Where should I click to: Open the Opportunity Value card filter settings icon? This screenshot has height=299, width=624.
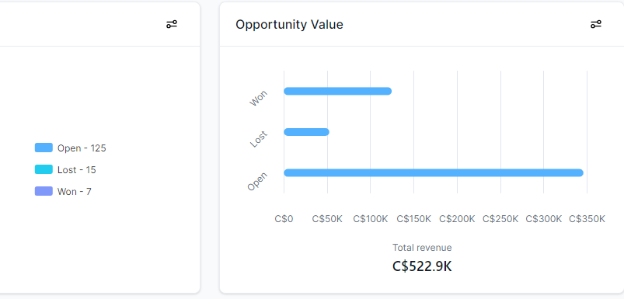coord(596,25)
